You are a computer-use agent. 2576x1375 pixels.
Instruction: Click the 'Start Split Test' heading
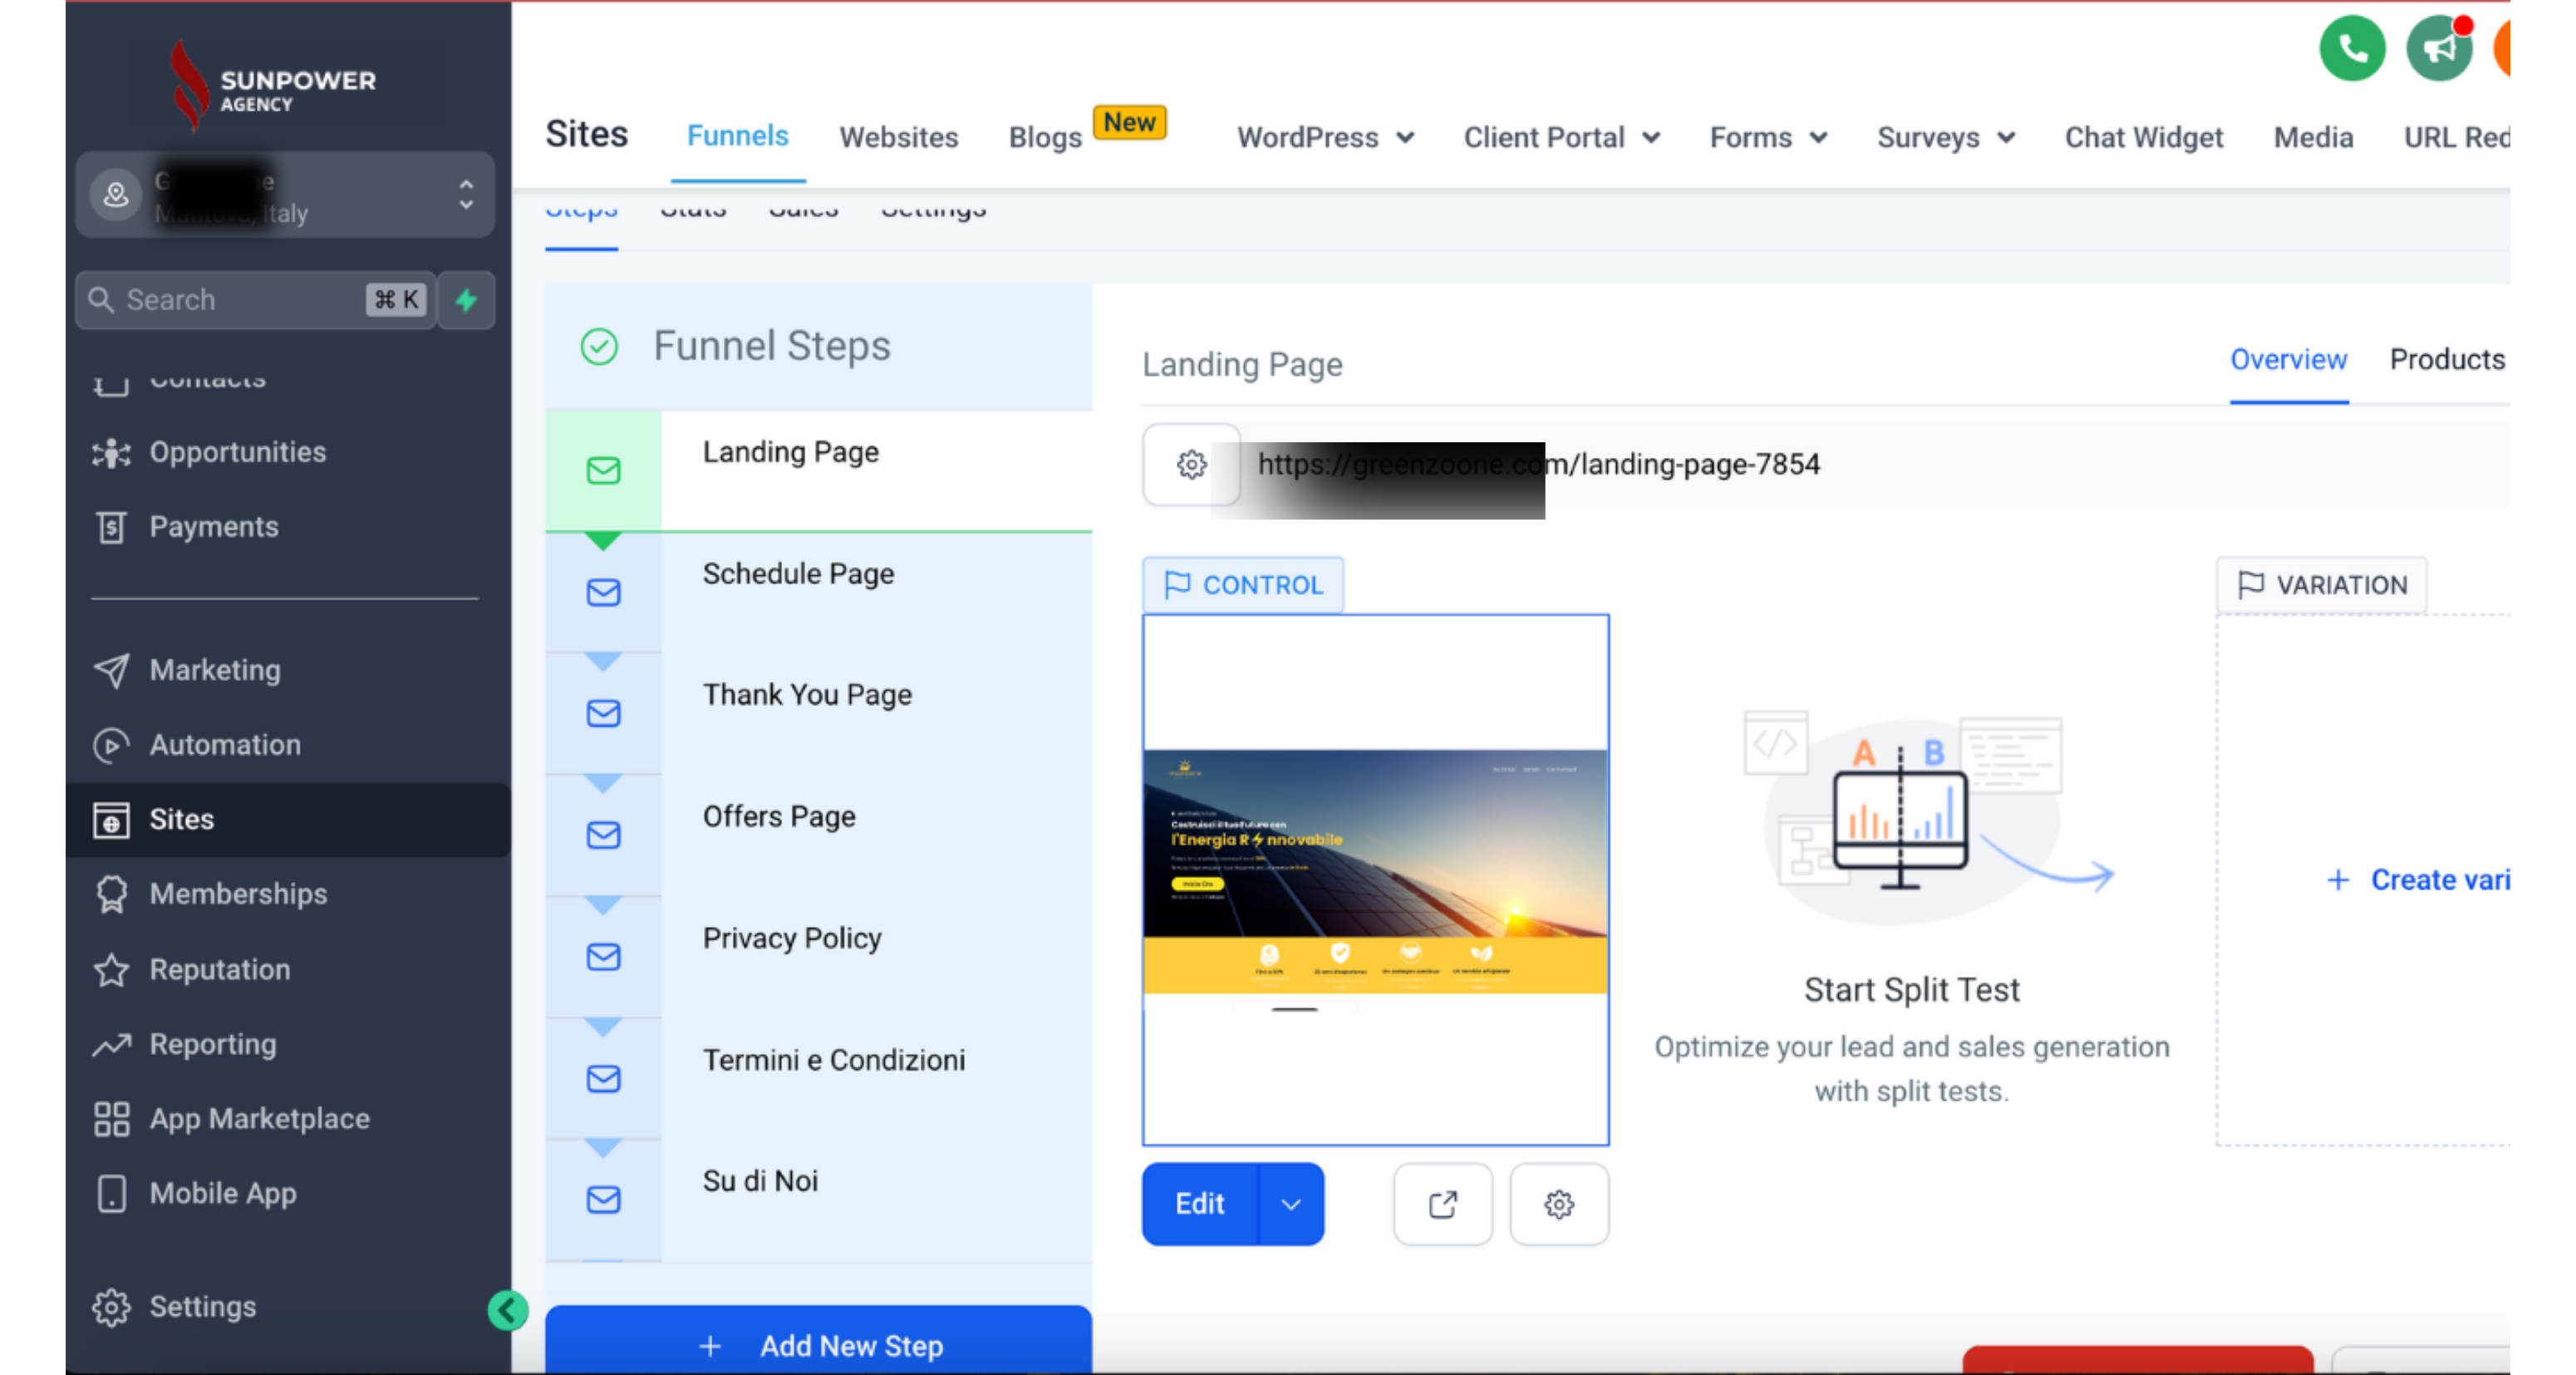[1911, 990]
